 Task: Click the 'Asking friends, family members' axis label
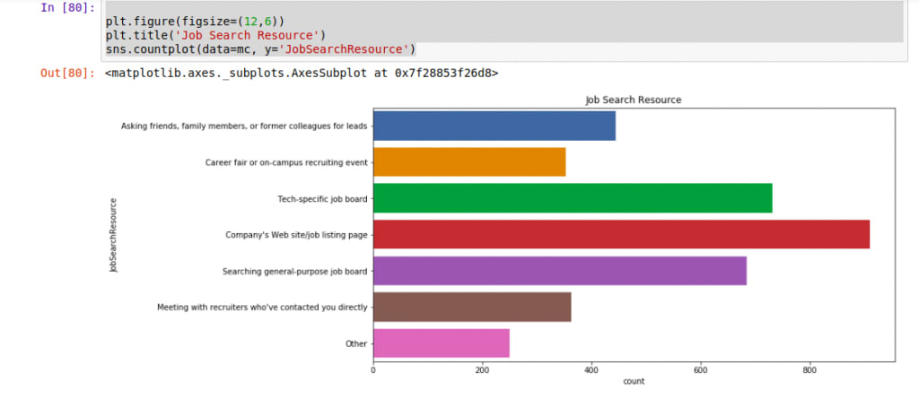point(244,126)
